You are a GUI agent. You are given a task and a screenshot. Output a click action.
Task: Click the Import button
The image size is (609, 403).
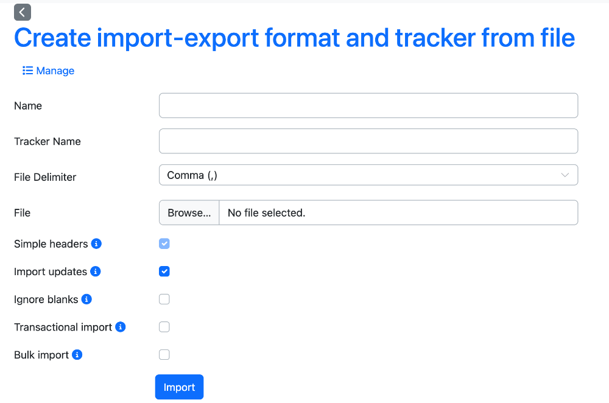(x=179, y=387)
